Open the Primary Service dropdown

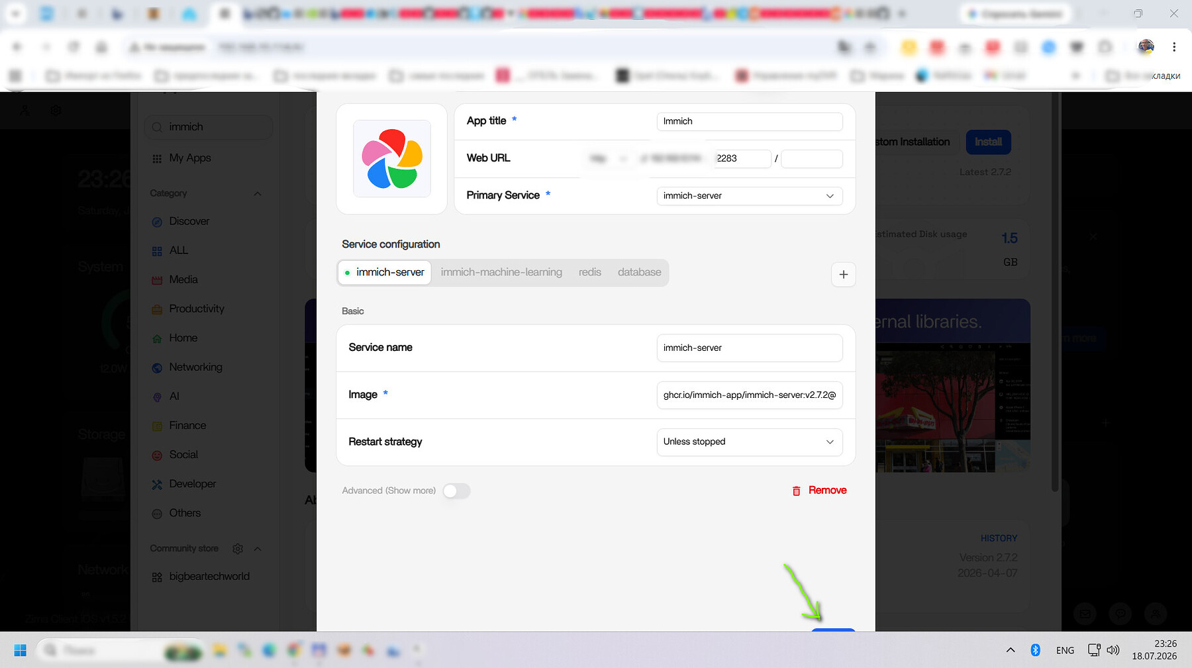point(750,196)
